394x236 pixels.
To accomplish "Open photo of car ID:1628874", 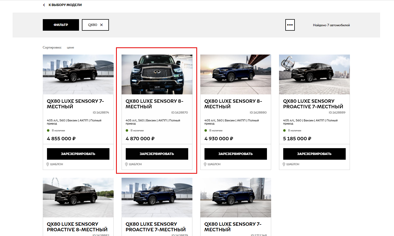I will 78,74.
